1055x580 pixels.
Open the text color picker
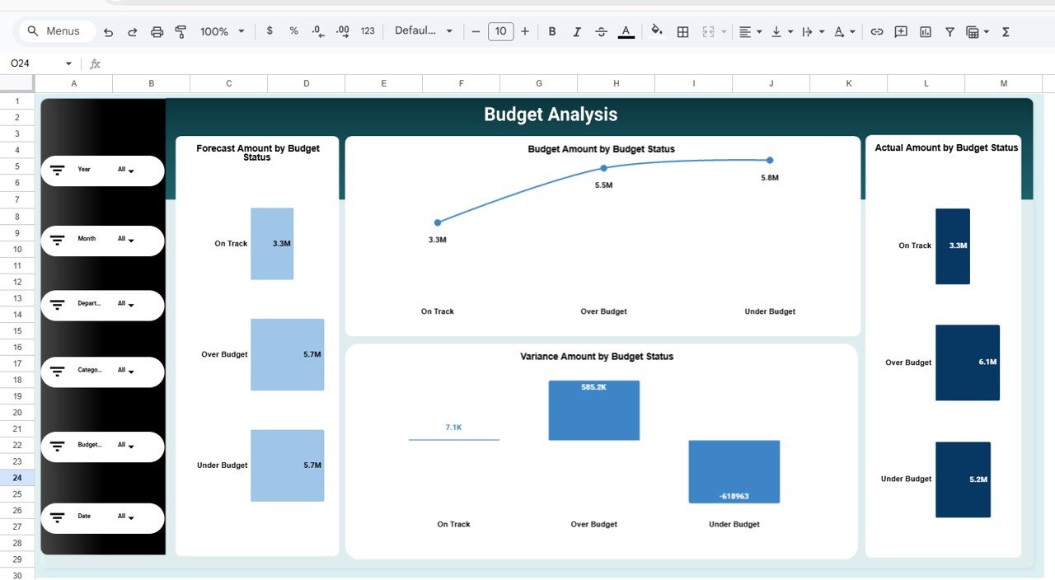click(626, 31)
